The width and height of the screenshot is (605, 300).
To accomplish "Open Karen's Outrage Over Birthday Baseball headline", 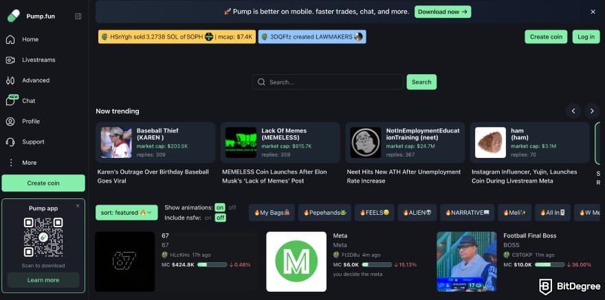I will coord(153,176).
